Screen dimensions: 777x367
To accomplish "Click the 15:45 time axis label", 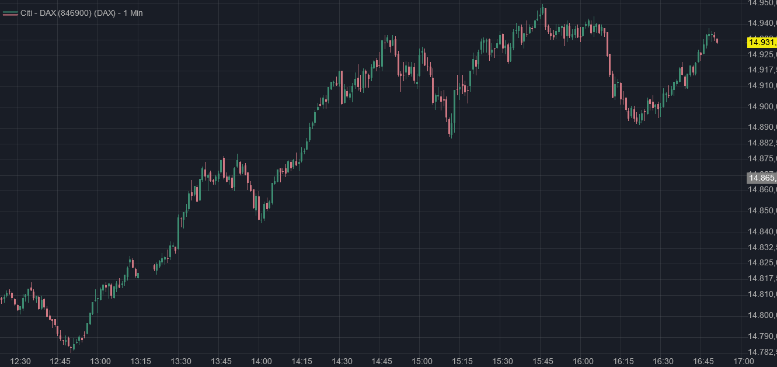I will click(x=543, y=362).
